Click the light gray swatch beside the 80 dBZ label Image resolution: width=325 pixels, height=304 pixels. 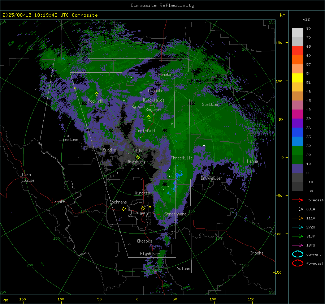[298, 33]
